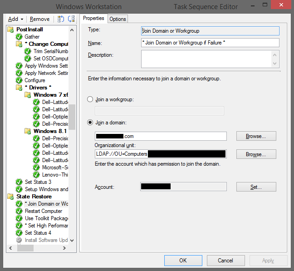Click the State Restore folder icon
294x271 pixels.
pyautogui.click(x=10, y=197)
